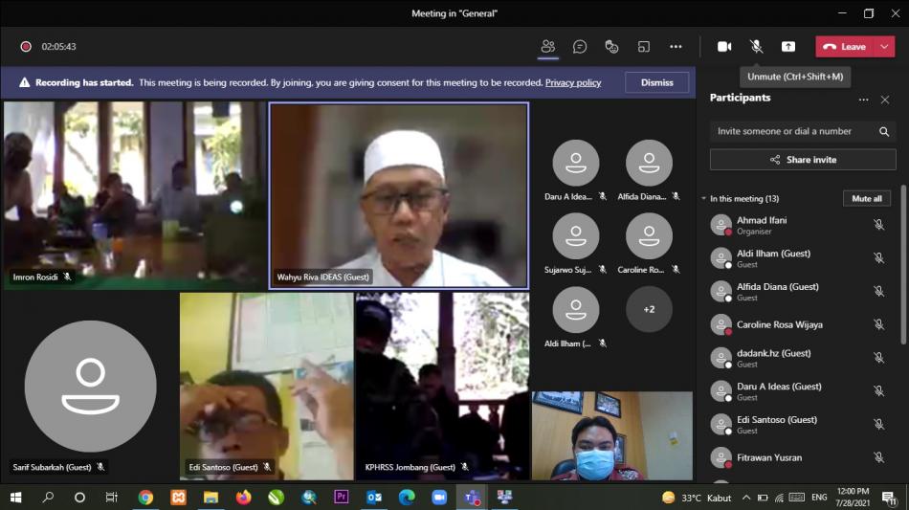Dismiss the recording notification banner
Screen dimensions: 909x510
pos(656,83)
